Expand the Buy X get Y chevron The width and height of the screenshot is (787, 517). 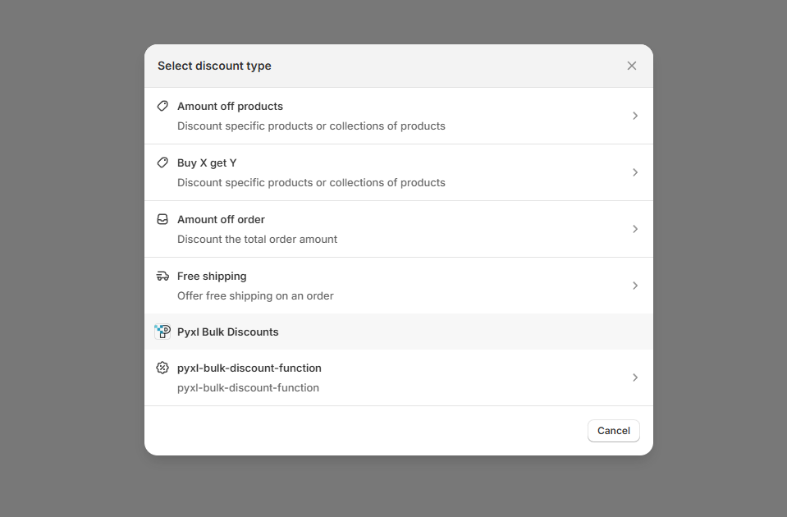coord(634,172)
